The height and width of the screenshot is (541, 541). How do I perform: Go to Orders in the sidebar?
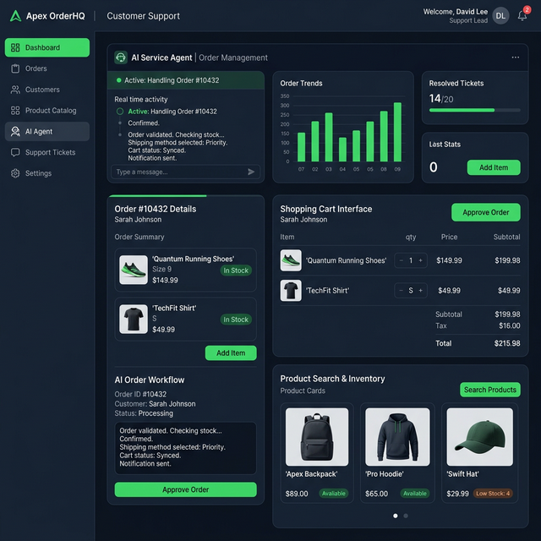tap(47, 68)
